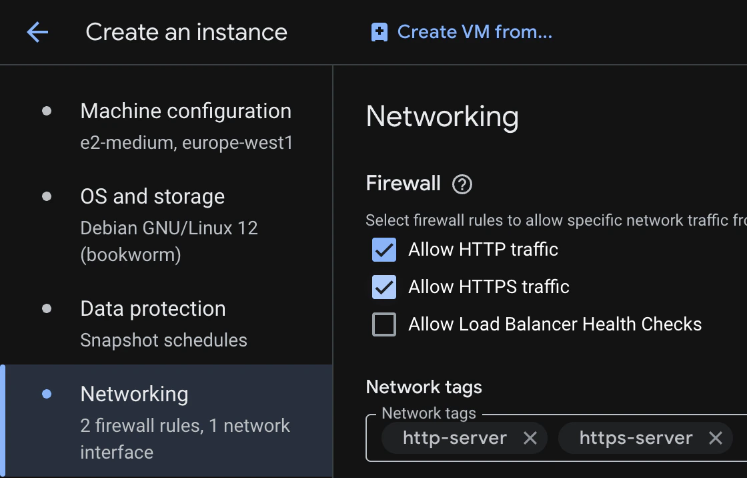
Task: Click the large Networking page heading
Action: 442,117
